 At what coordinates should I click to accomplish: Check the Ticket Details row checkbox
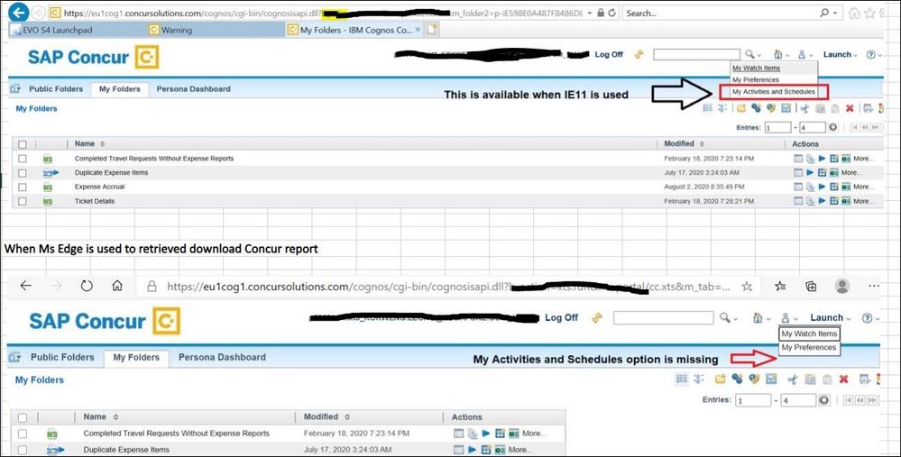[x=23, y=202]
